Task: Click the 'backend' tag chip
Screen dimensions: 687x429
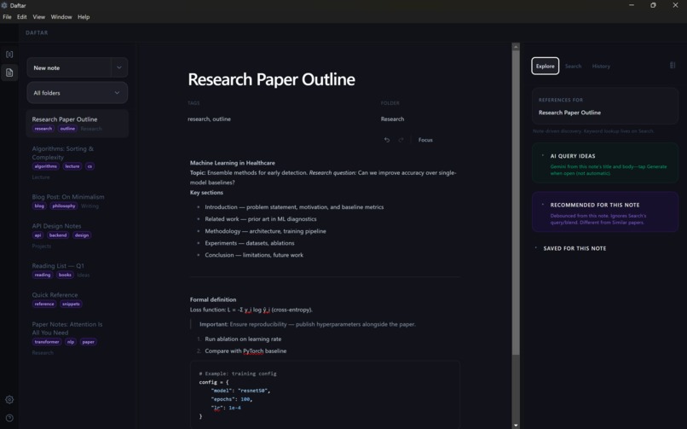Action: (x=58, y=235)
